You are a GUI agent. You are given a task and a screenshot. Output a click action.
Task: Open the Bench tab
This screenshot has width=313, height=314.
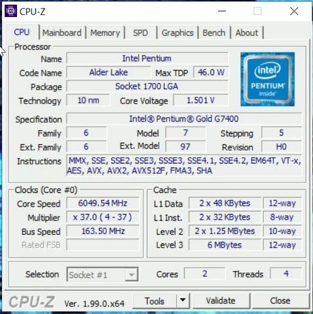tap(214, 33)
